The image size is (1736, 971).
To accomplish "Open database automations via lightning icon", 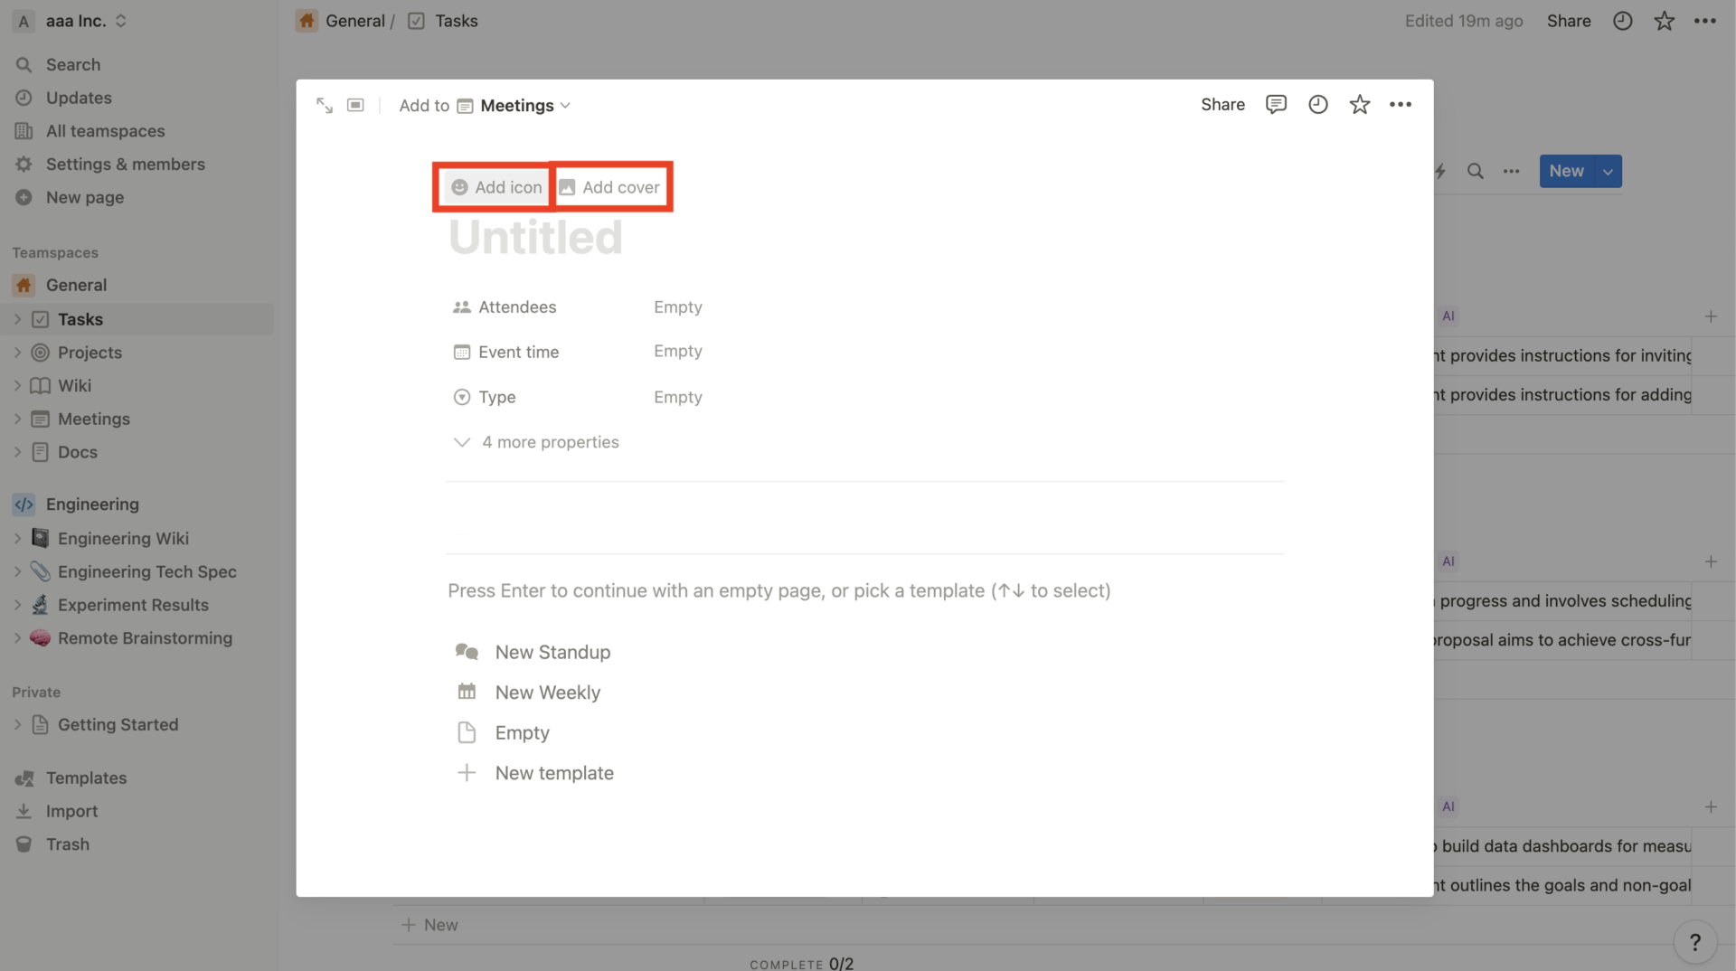I will 1441,171.
